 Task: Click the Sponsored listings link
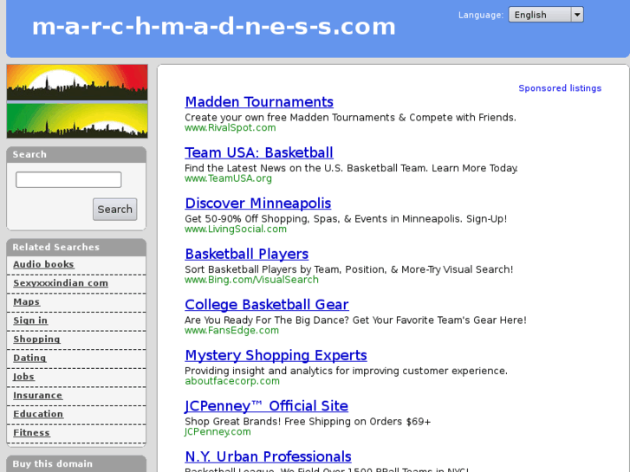click(x=560, y=88)
